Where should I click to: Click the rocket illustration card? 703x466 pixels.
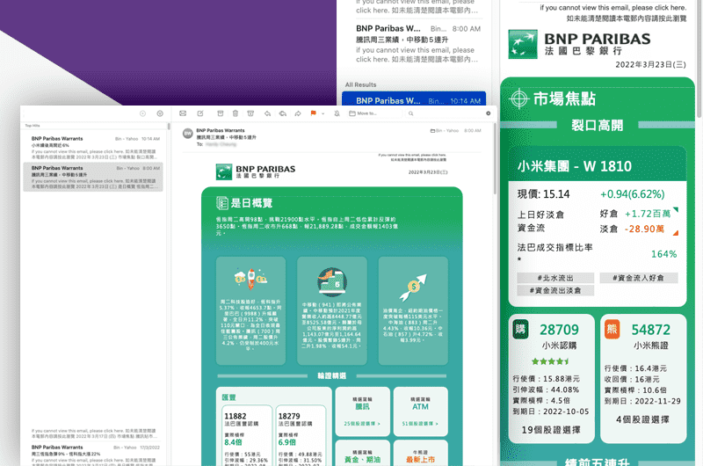click(x=250, y=310)
